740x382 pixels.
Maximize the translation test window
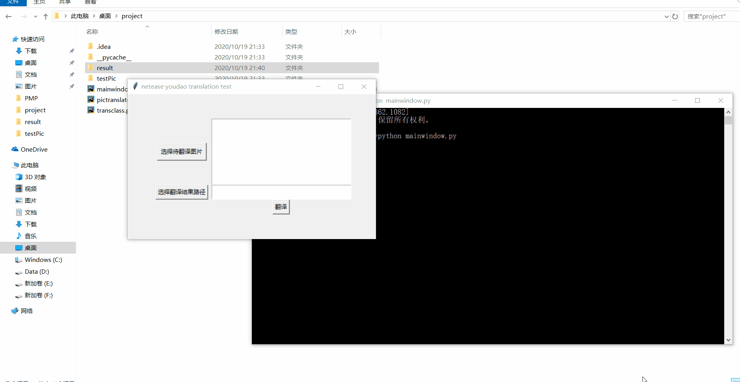[x=341, y=87]
